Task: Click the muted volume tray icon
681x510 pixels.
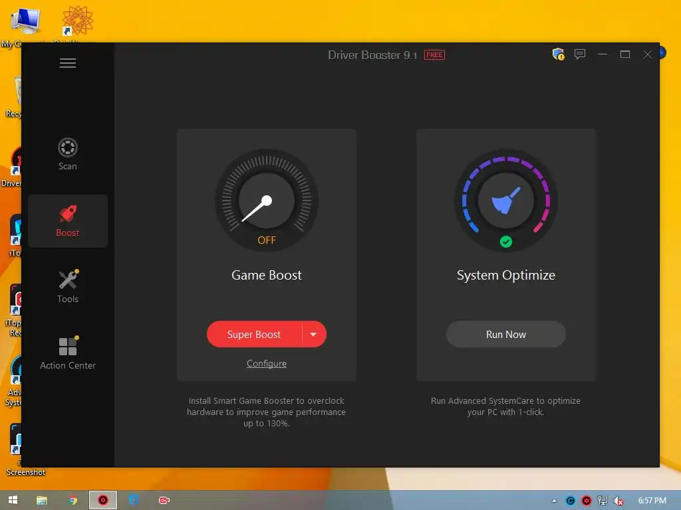Action: pyautogui.click(x=618, y=501)
